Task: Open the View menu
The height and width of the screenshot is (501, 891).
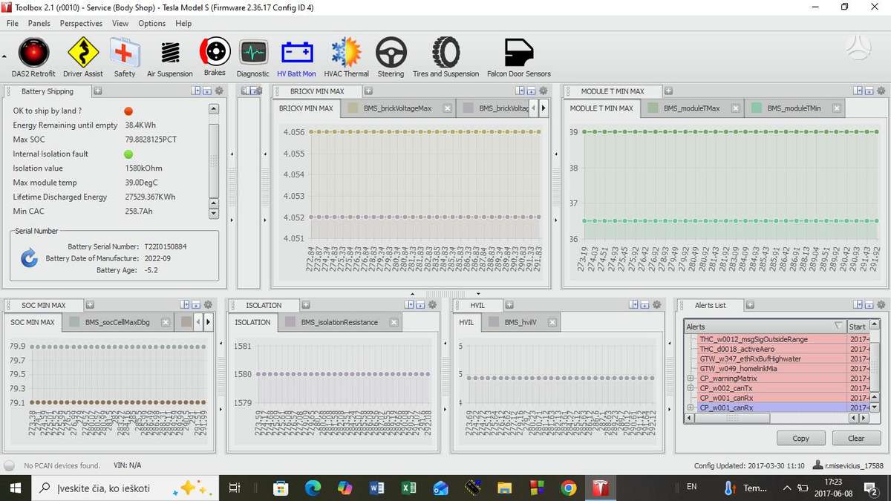Action: tap(120, 23)
